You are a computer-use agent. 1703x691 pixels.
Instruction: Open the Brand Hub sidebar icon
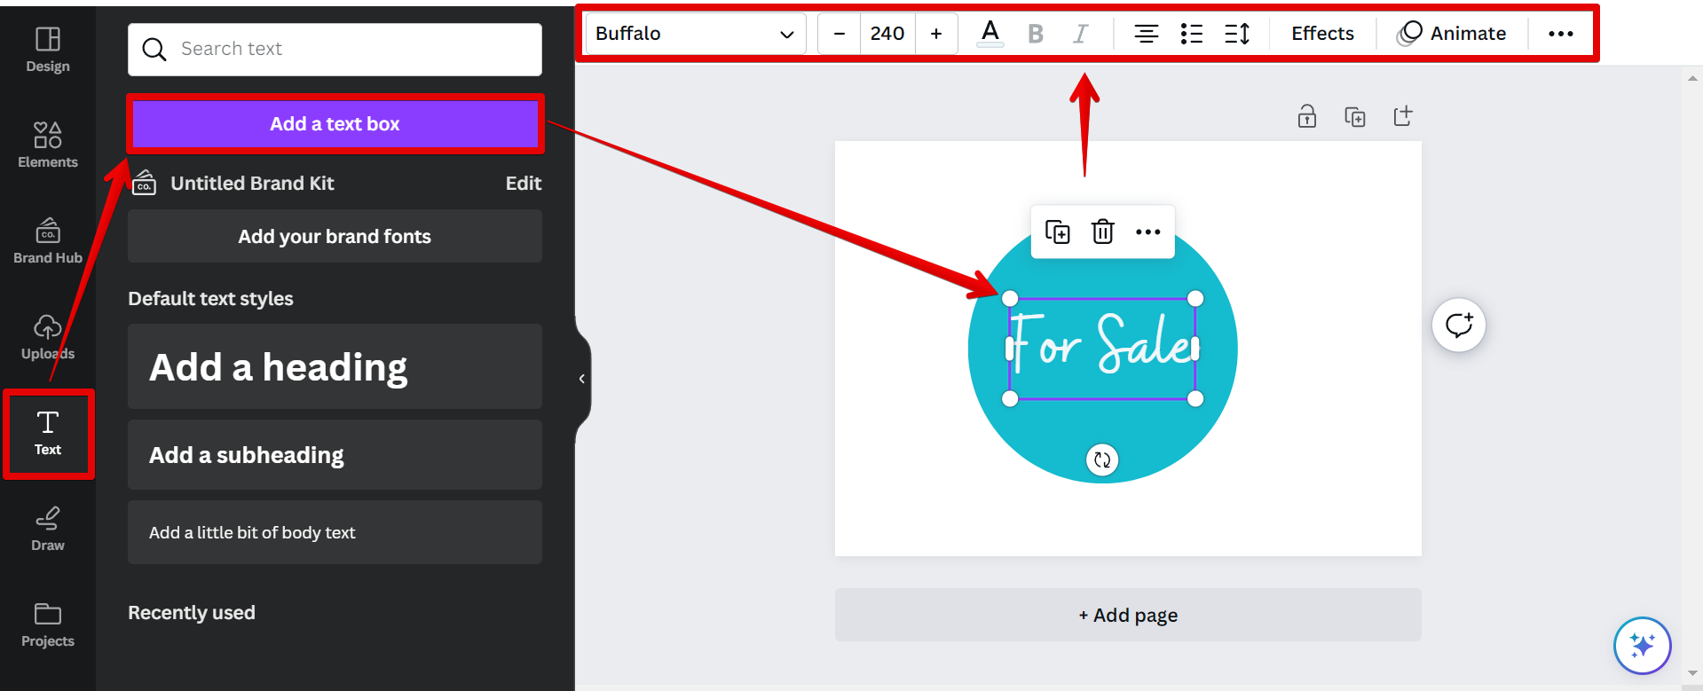click(48, 241)
